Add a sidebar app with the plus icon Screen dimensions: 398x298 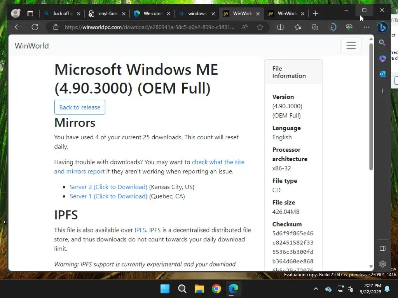tap(382, 91)
